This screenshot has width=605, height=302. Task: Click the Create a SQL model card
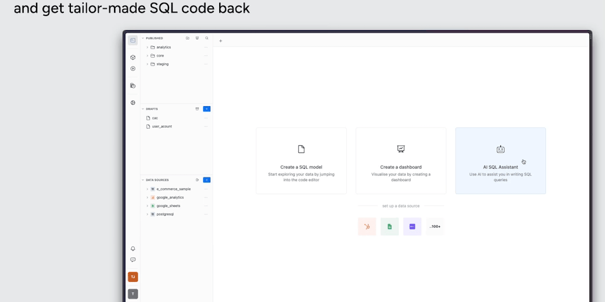[301, 160]
